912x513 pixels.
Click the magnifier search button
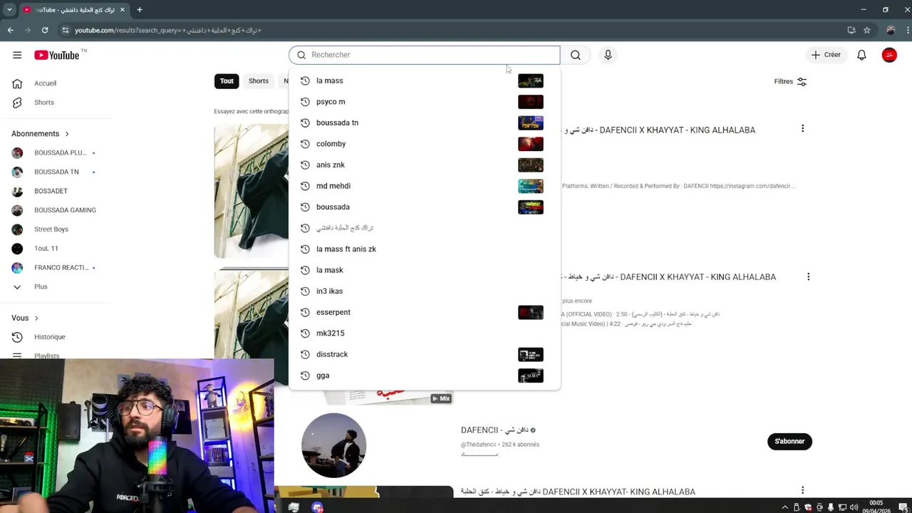576,55
